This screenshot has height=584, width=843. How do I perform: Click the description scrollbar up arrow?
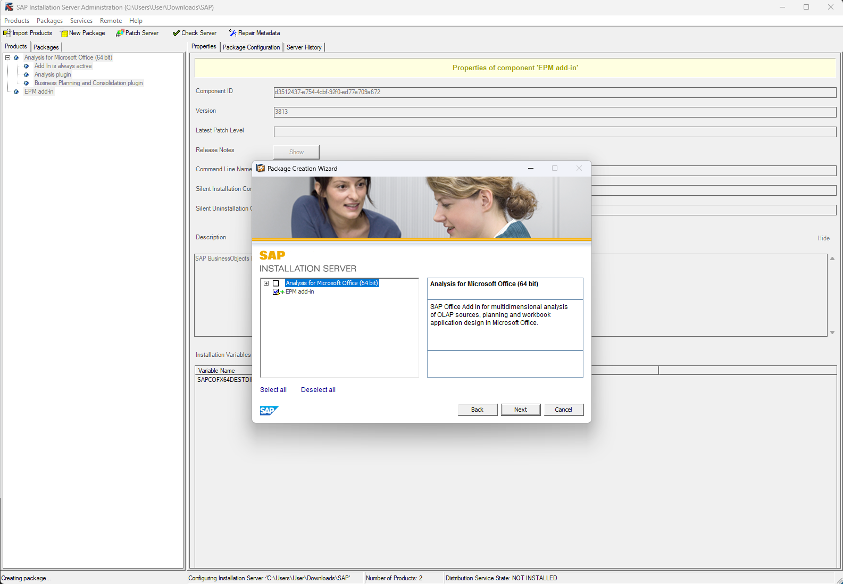click(832, 258)
